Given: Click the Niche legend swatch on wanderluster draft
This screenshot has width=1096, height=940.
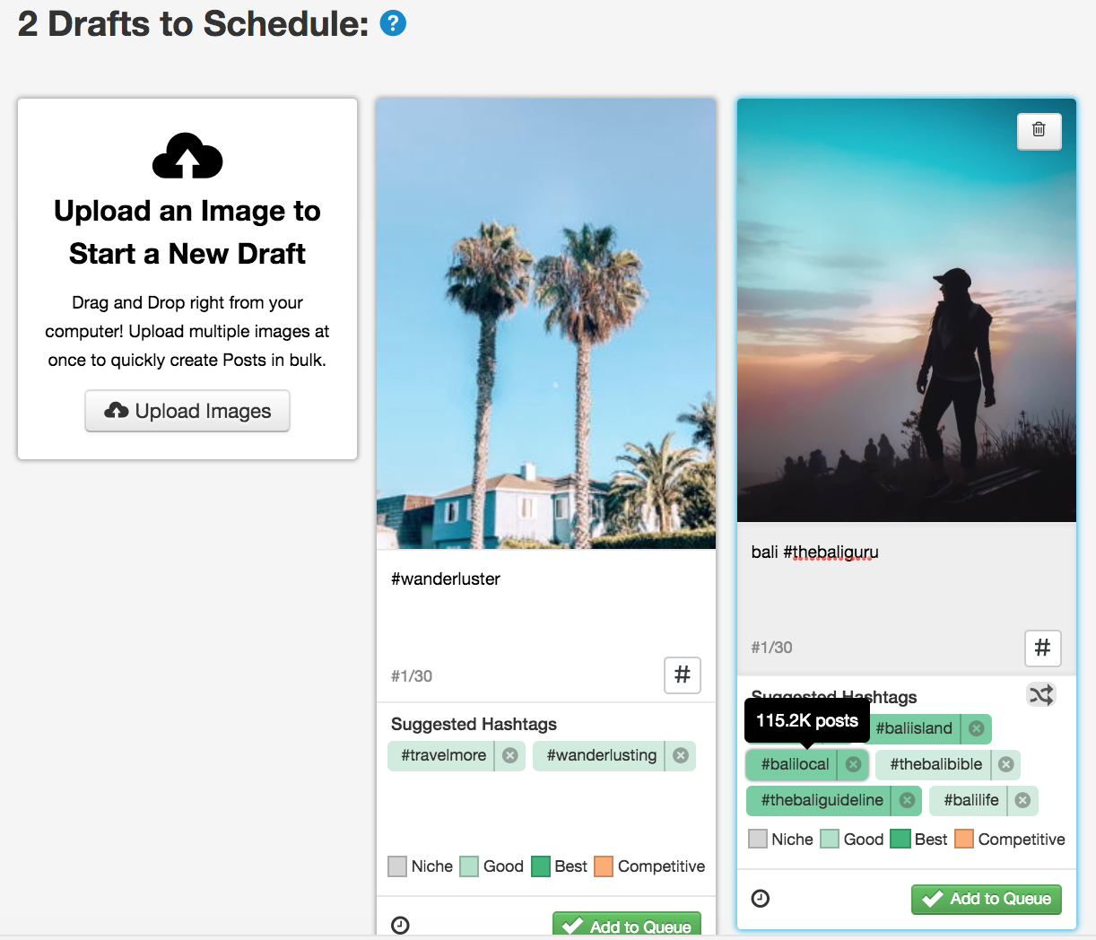Looking at the screenshot, I should click(x=397, y=866).
